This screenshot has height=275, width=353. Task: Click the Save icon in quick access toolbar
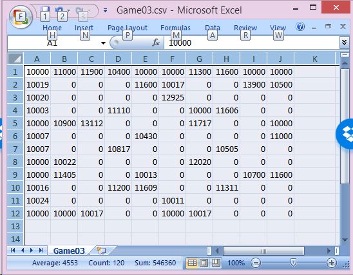[x=45, y=10]
